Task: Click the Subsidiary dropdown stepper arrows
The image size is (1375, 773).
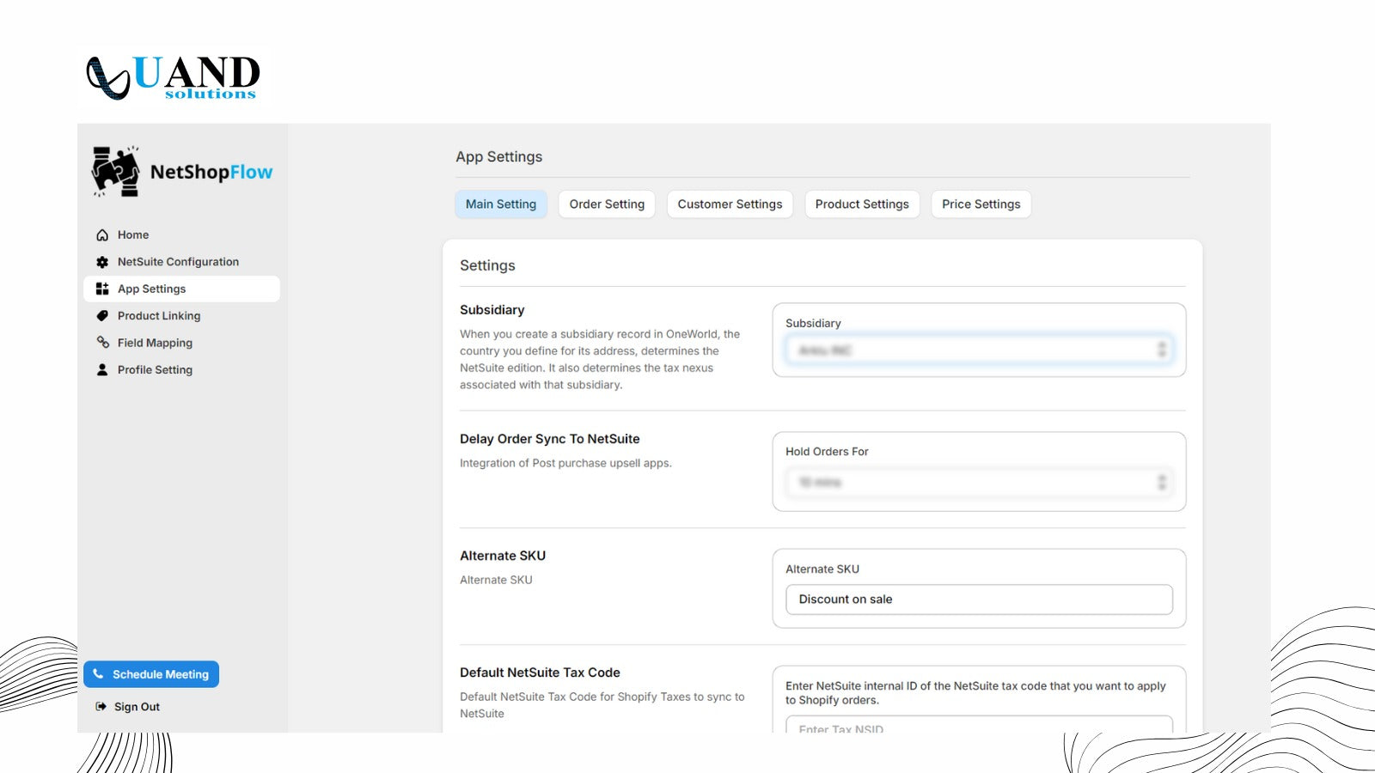Action: 1161,350
